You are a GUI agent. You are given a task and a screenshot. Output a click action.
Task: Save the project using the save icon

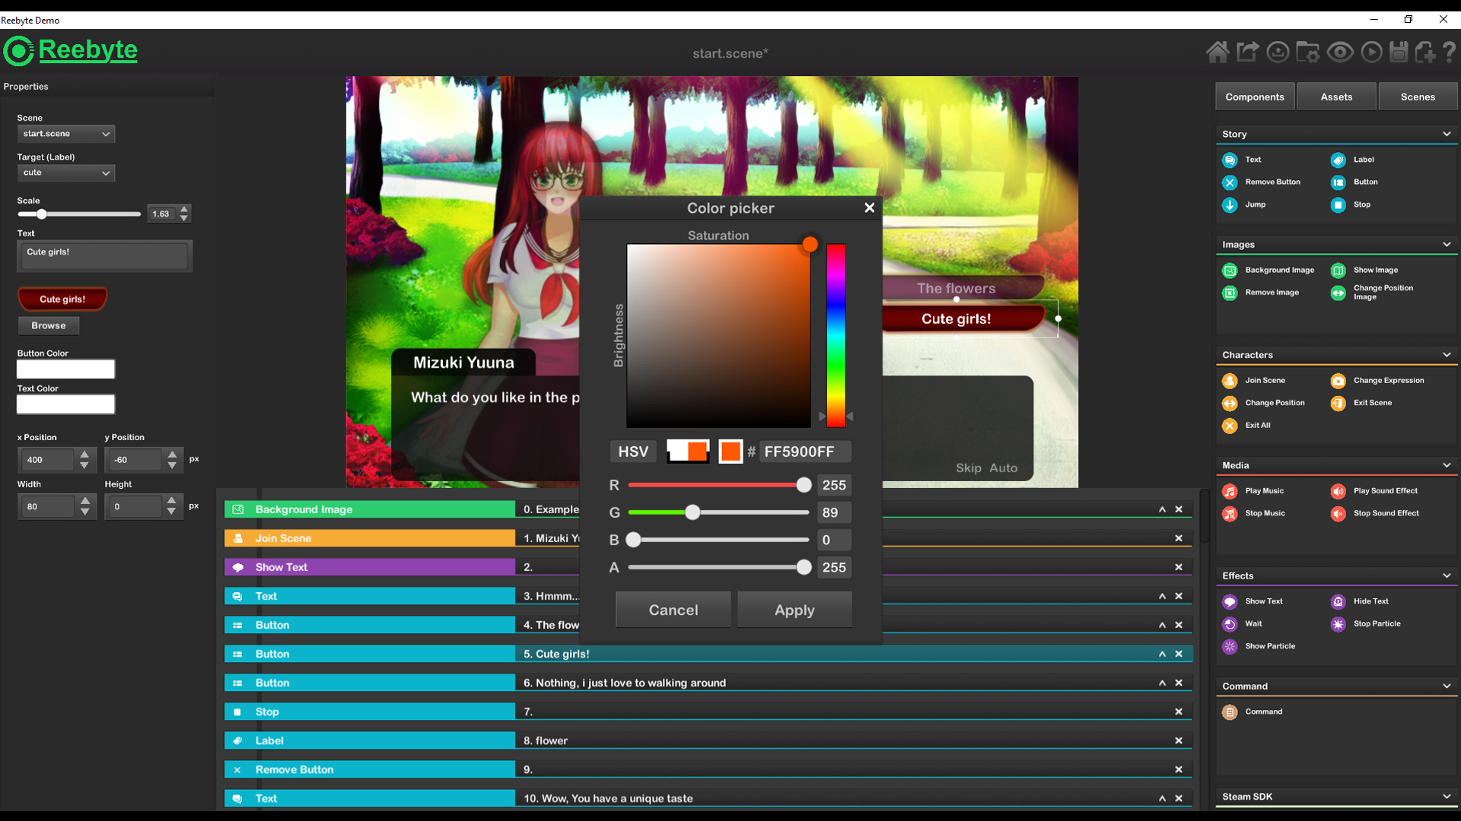(x=1399, y=52)
